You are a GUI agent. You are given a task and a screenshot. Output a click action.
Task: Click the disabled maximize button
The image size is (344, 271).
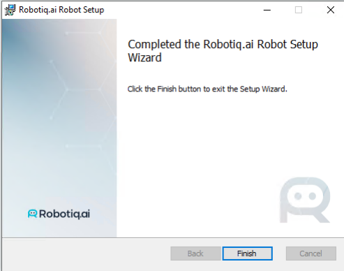click(299, 10)
